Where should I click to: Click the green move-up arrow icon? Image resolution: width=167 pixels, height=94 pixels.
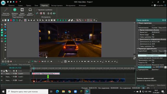click(58, 20)
